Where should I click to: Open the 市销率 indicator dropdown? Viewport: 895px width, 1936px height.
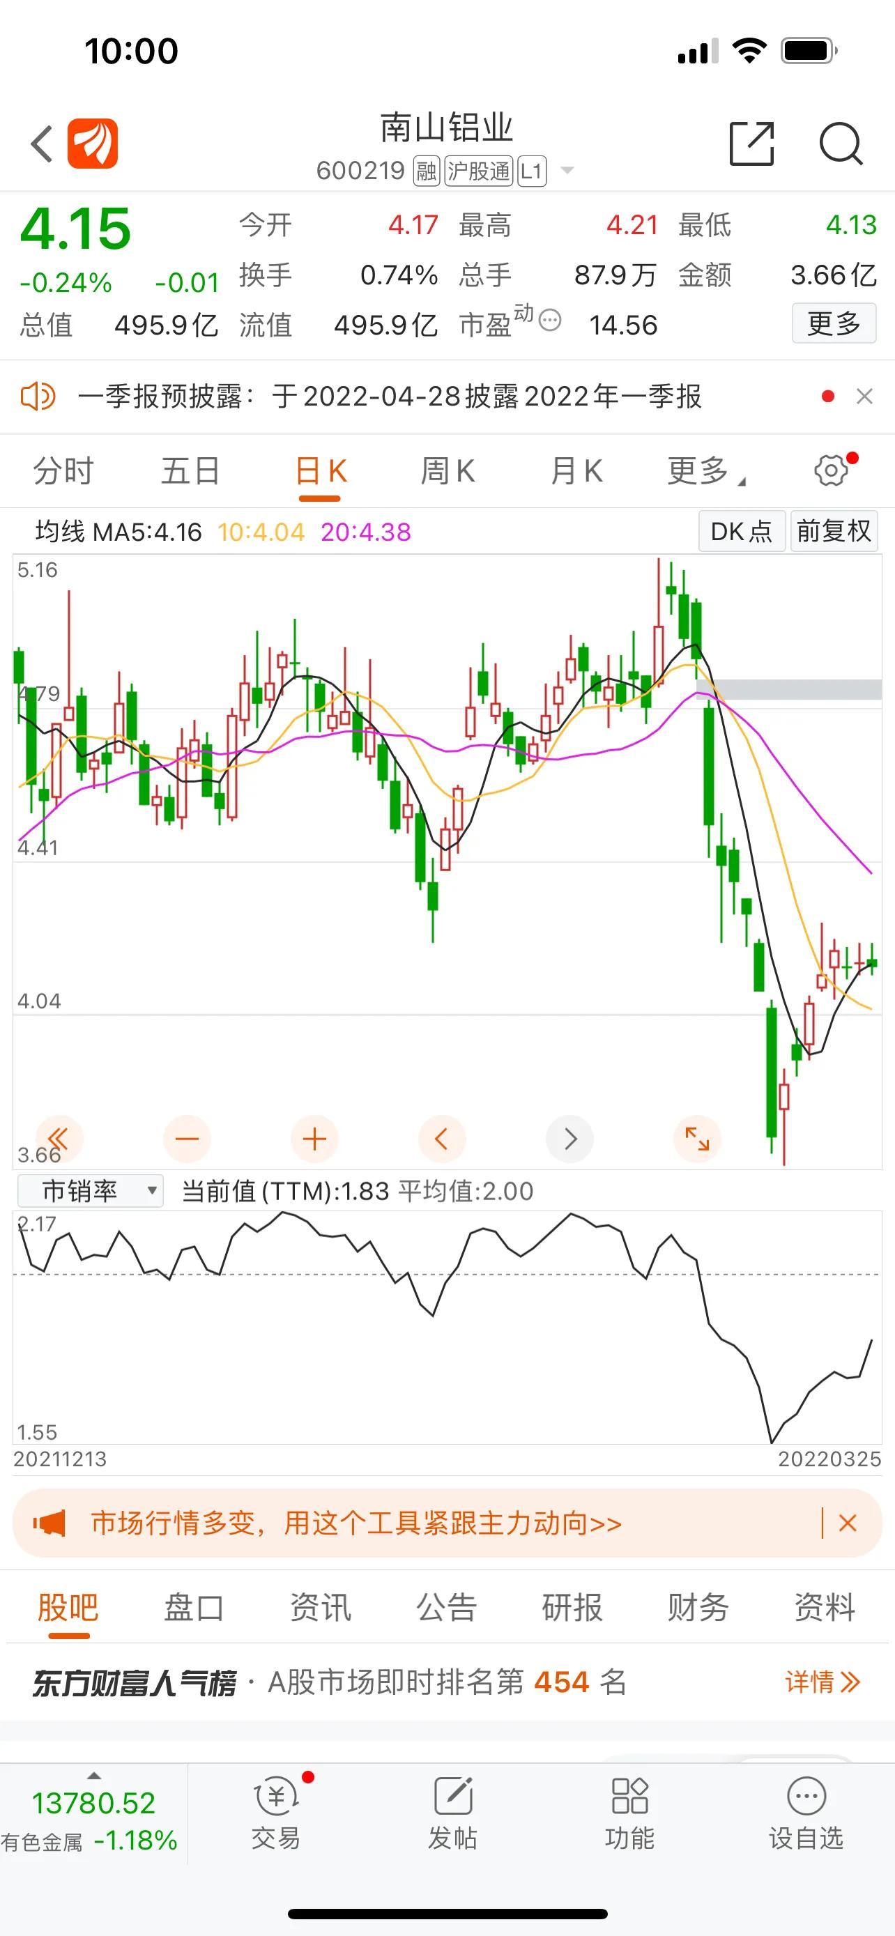pyautogui.click(x=90, y=1191)
